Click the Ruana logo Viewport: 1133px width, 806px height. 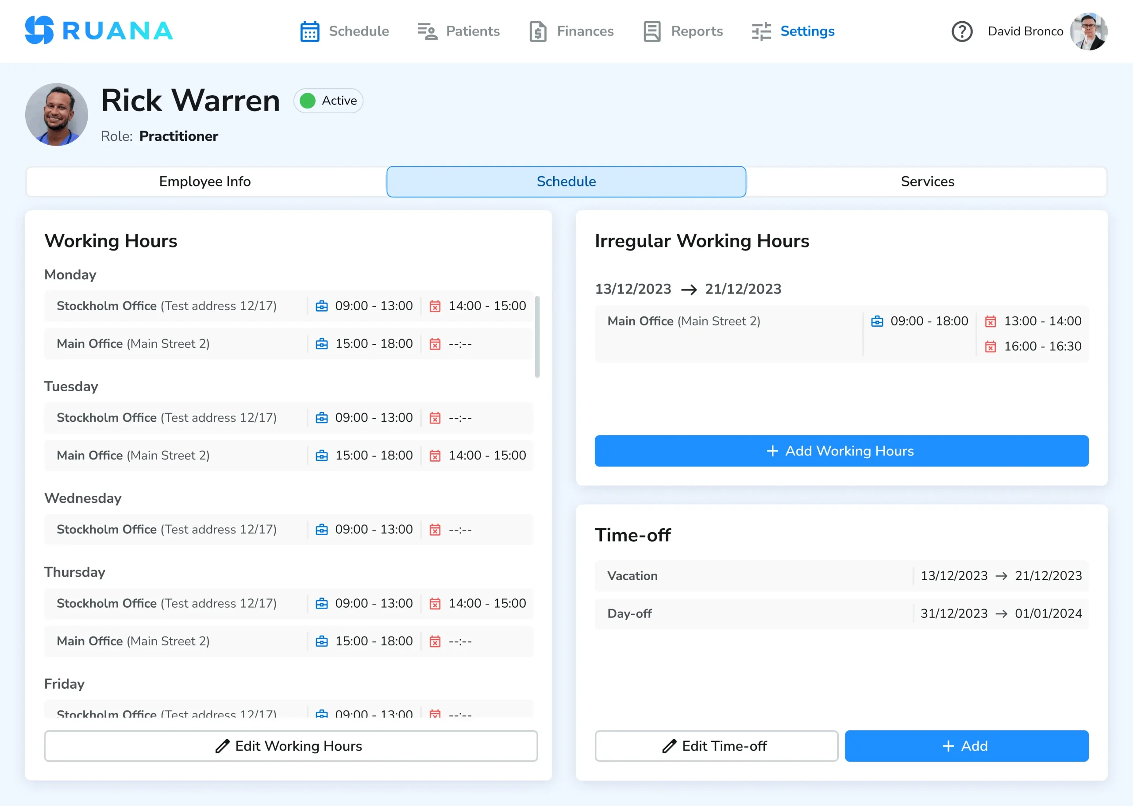[99, 30]
